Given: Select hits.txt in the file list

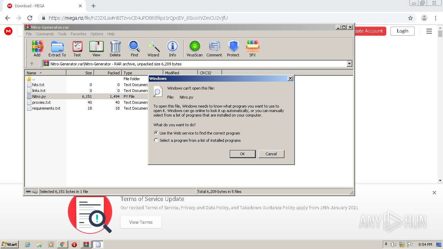Looking at the screenshot, I should pos(38,85).
